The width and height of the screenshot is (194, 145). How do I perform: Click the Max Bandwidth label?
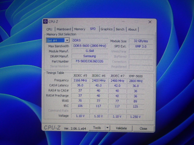point(59,46)
